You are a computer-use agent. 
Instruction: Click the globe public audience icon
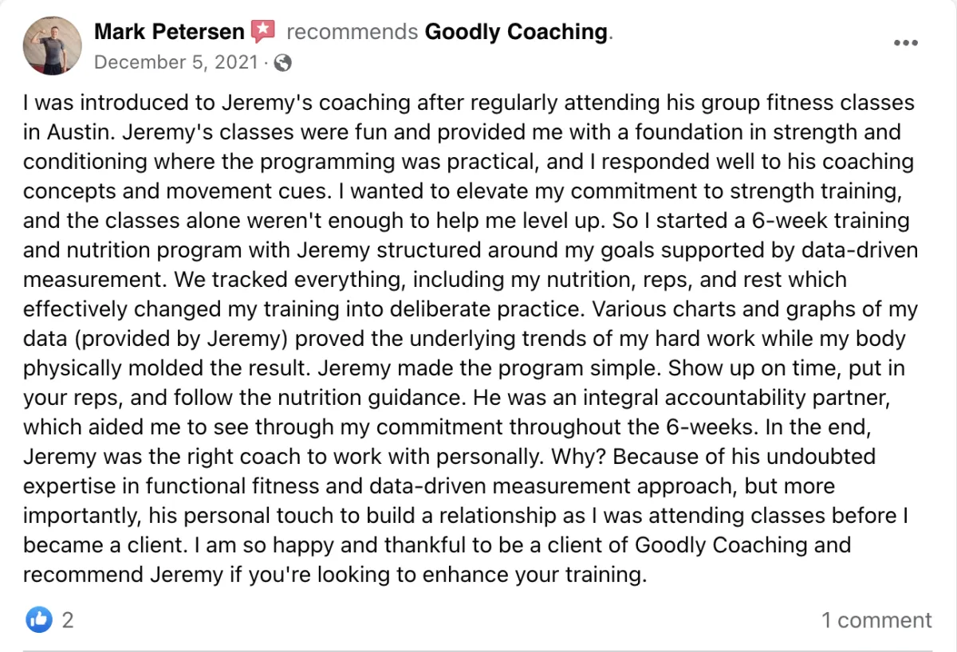(282, 62)
